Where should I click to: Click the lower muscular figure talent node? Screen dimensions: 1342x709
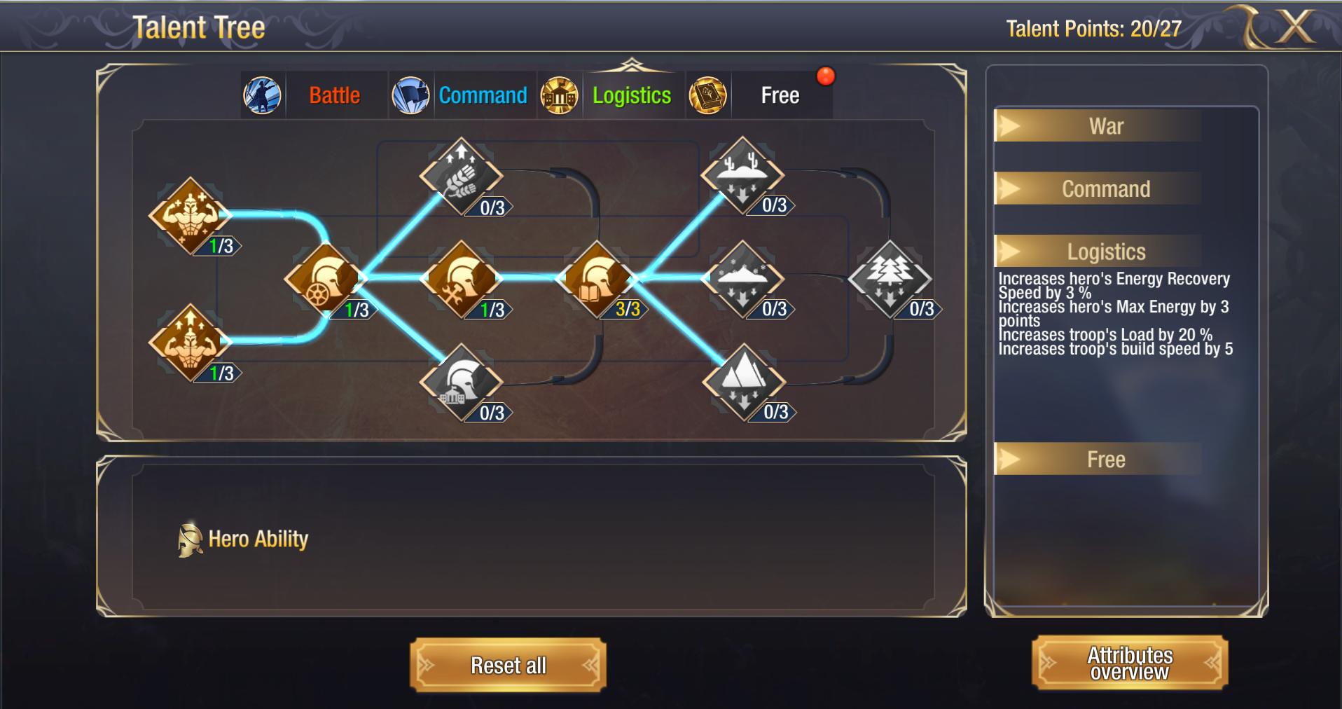pyautogui.click(x=191, y=342)
